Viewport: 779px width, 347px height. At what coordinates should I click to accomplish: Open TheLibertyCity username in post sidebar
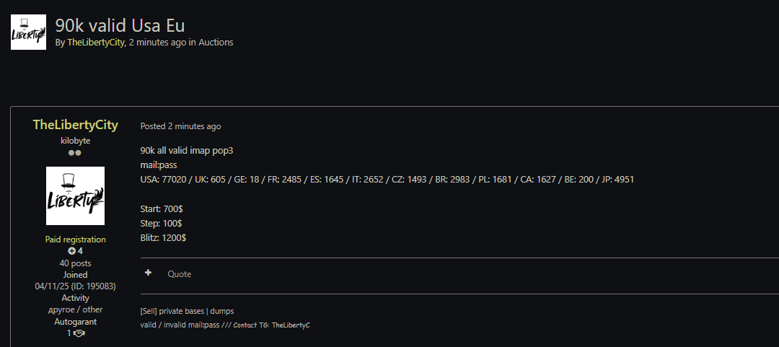click(75, 125)
